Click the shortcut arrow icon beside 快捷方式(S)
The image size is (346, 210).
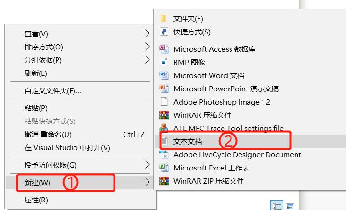coord(164,32)
